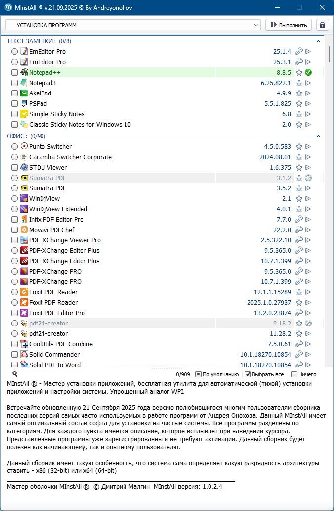Tick the STDU Viewer checkbox
334x511 pixels.
tap(14, 167)
